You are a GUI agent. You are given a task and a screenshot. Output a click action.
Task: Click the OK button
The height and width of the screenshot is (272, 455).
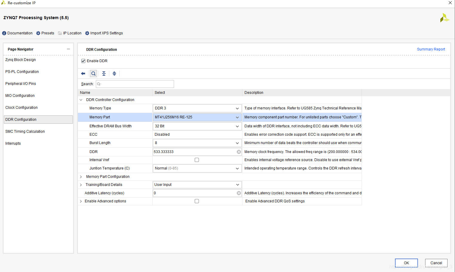(406, 263)
